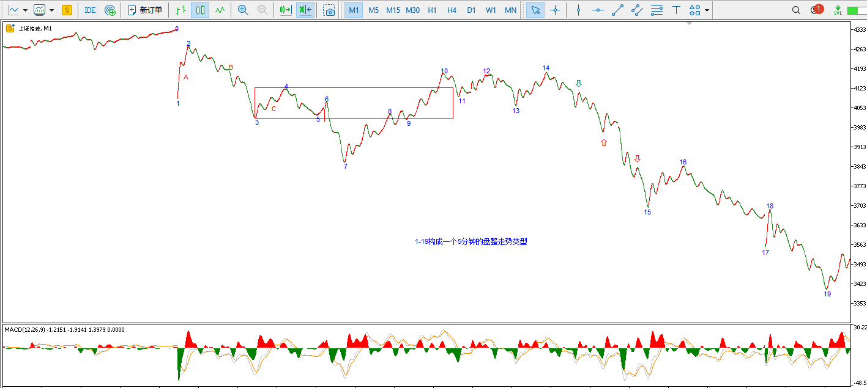The width and height of the screenshot is (867, 388).
Task: Click the 新订单 new order button
Action: click(145, 10)
